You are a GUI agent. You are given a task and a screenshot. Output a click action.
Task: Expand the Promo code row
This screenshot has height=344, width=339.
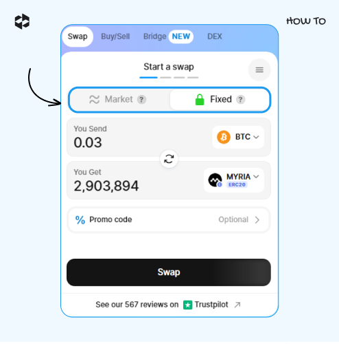pos(169,219)
